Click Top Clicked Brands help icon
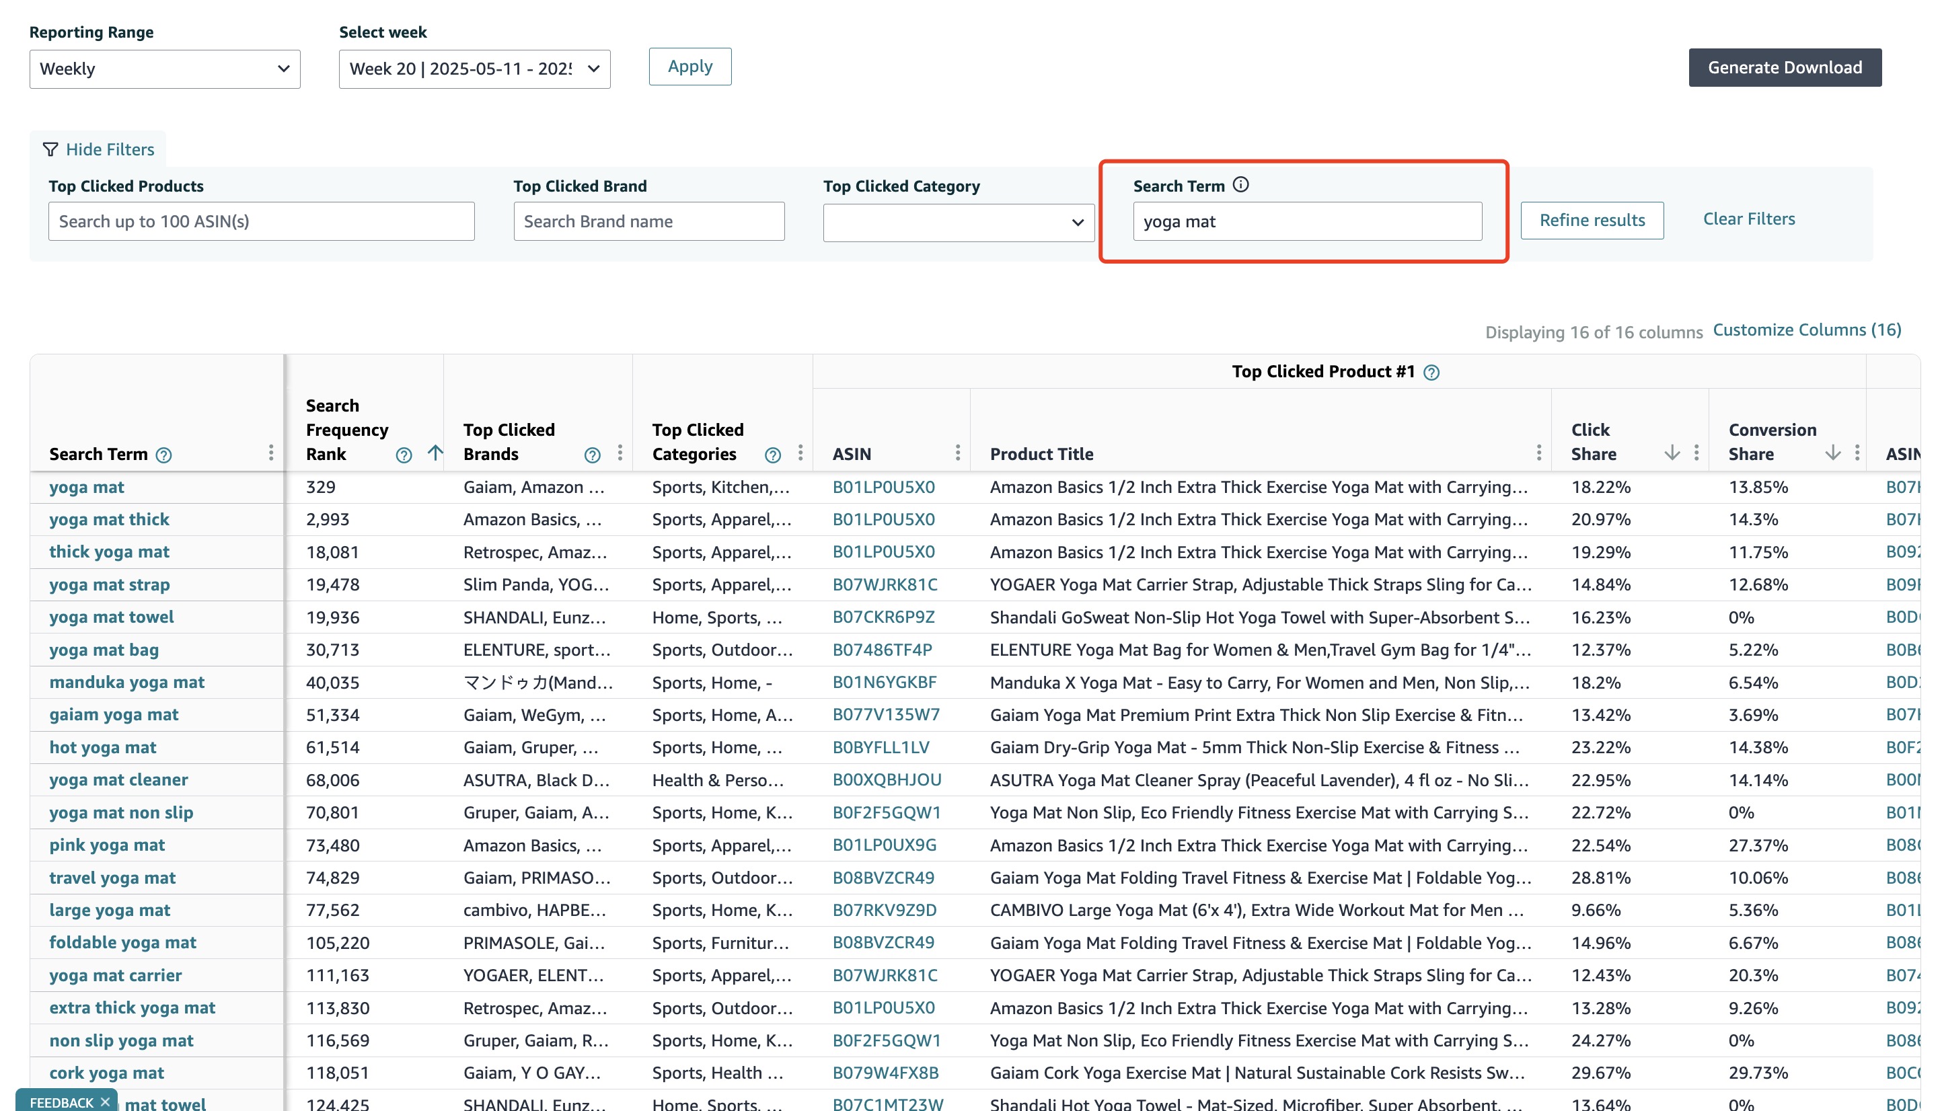 [591, 455]
